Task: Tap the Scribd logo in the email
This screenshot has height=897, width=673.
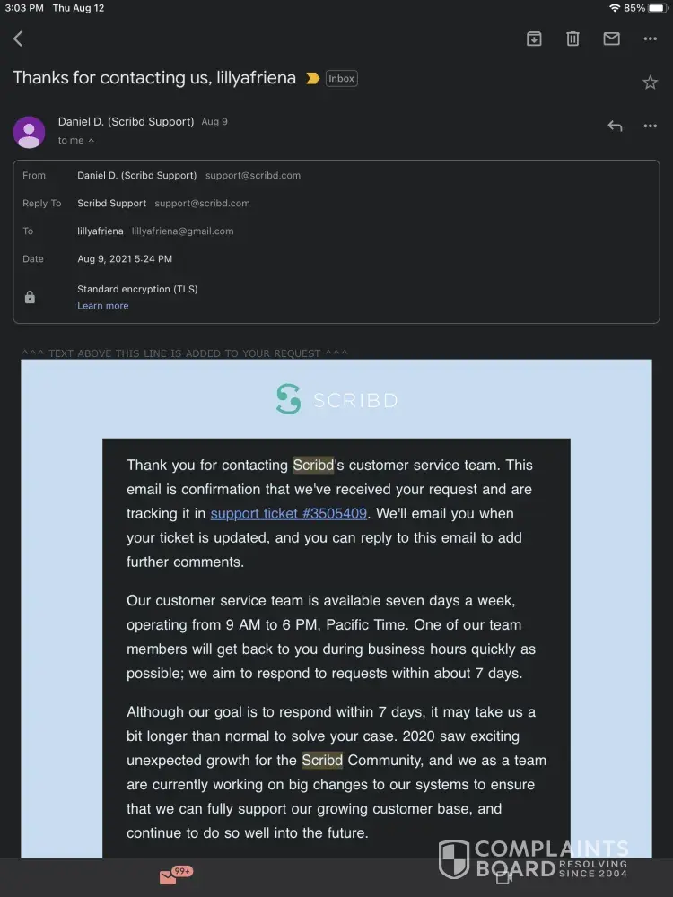Action: (336, 399)
